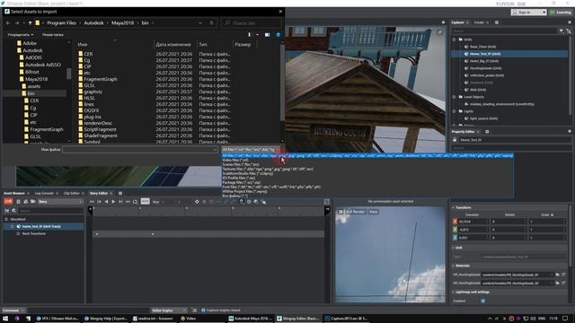Toggle Home_Test_01 track visibility in story tree
Image resolution: width=575 pixels, height=323 pixels.
[13, 226]
